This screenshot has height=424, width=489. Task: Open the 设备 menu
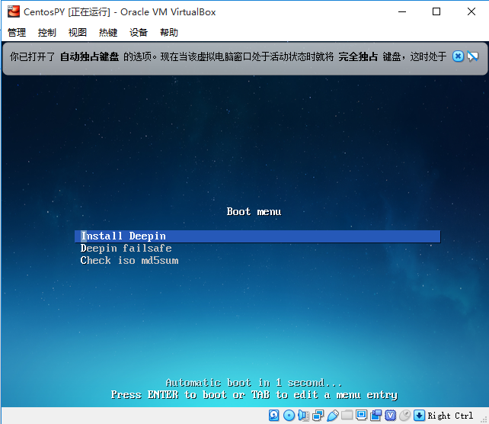point(139,33)
